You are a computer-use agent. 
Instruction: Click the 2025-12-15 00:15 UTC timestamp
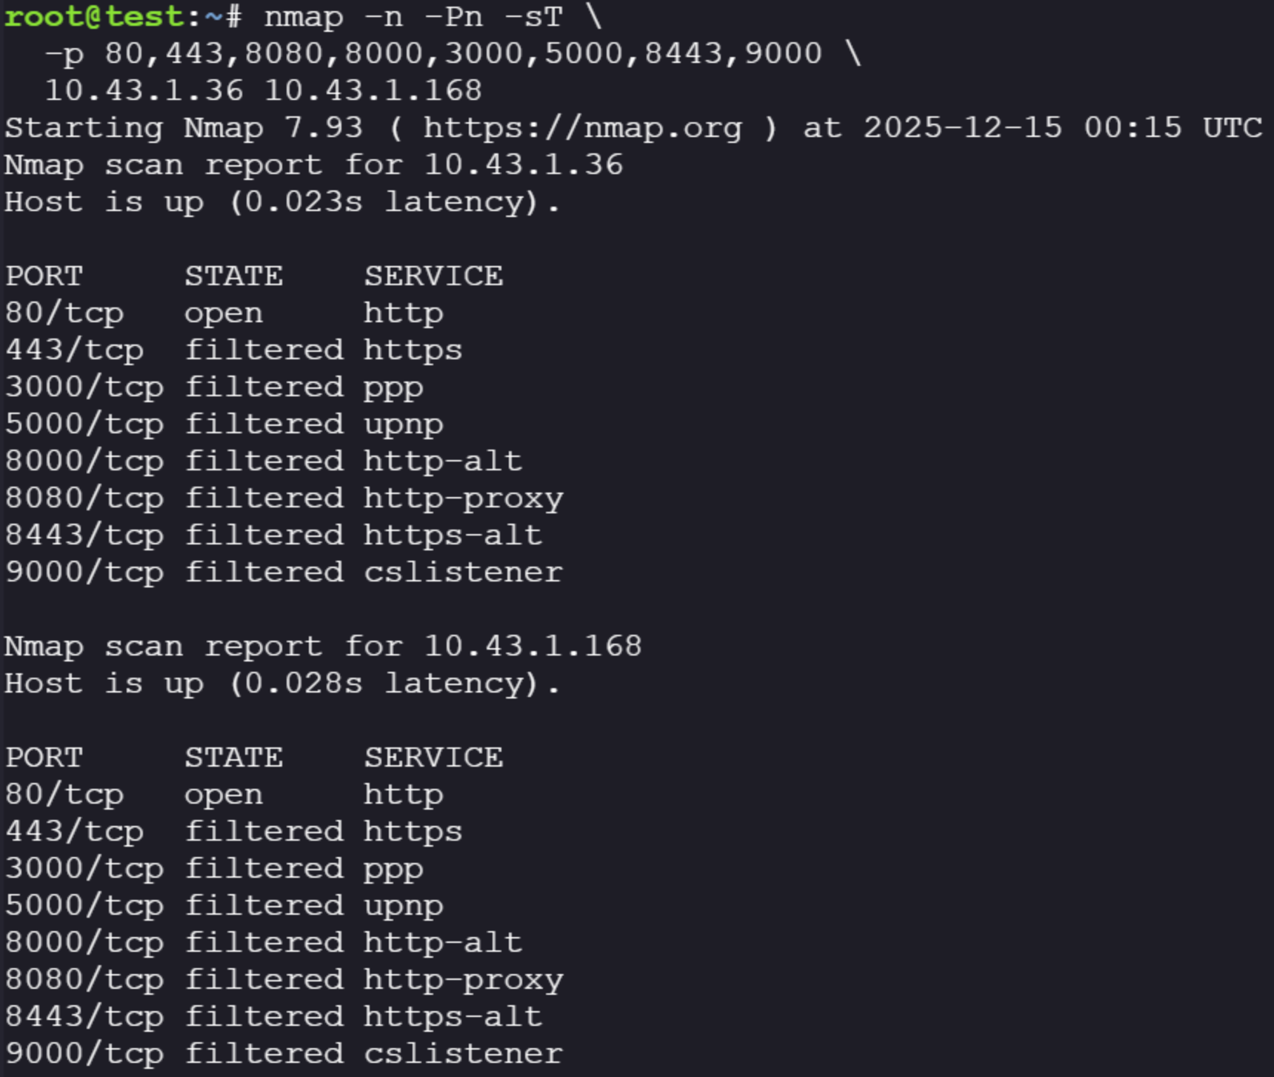(1062, 128)
